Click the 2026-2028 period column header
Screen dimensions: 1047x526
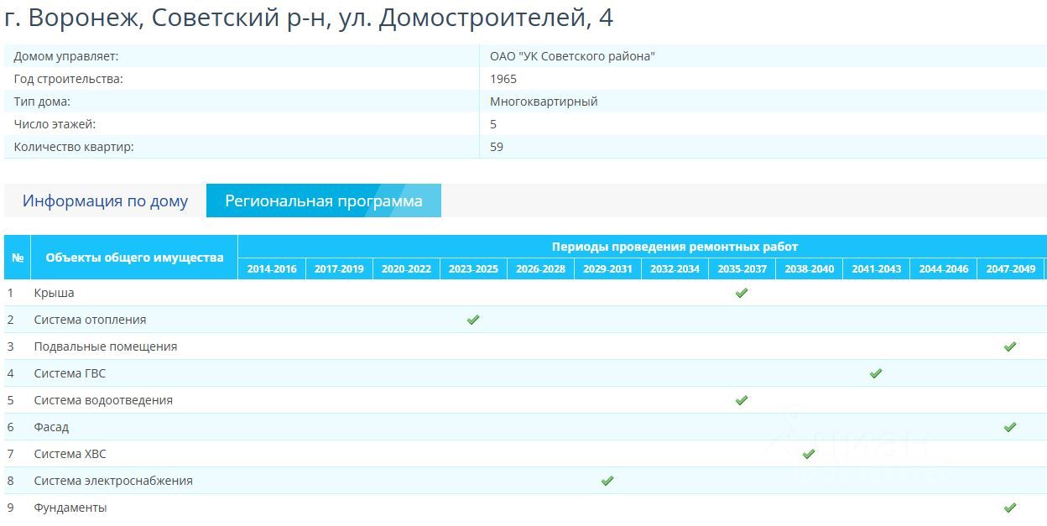(x=540, y=269)
